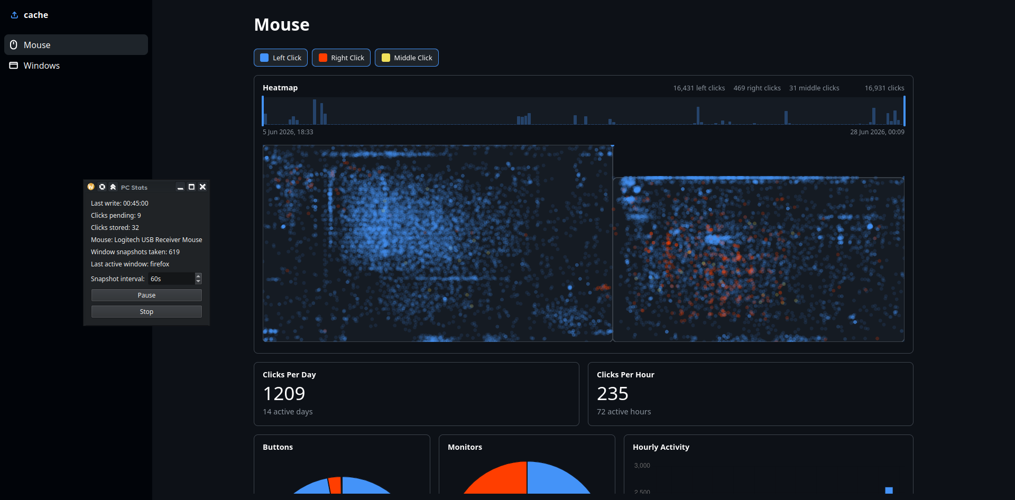This screenshot has width=1015, height=500.
Task: Click the "28 Jun 2026, 00:09" end date
Action: click(877, 132)
